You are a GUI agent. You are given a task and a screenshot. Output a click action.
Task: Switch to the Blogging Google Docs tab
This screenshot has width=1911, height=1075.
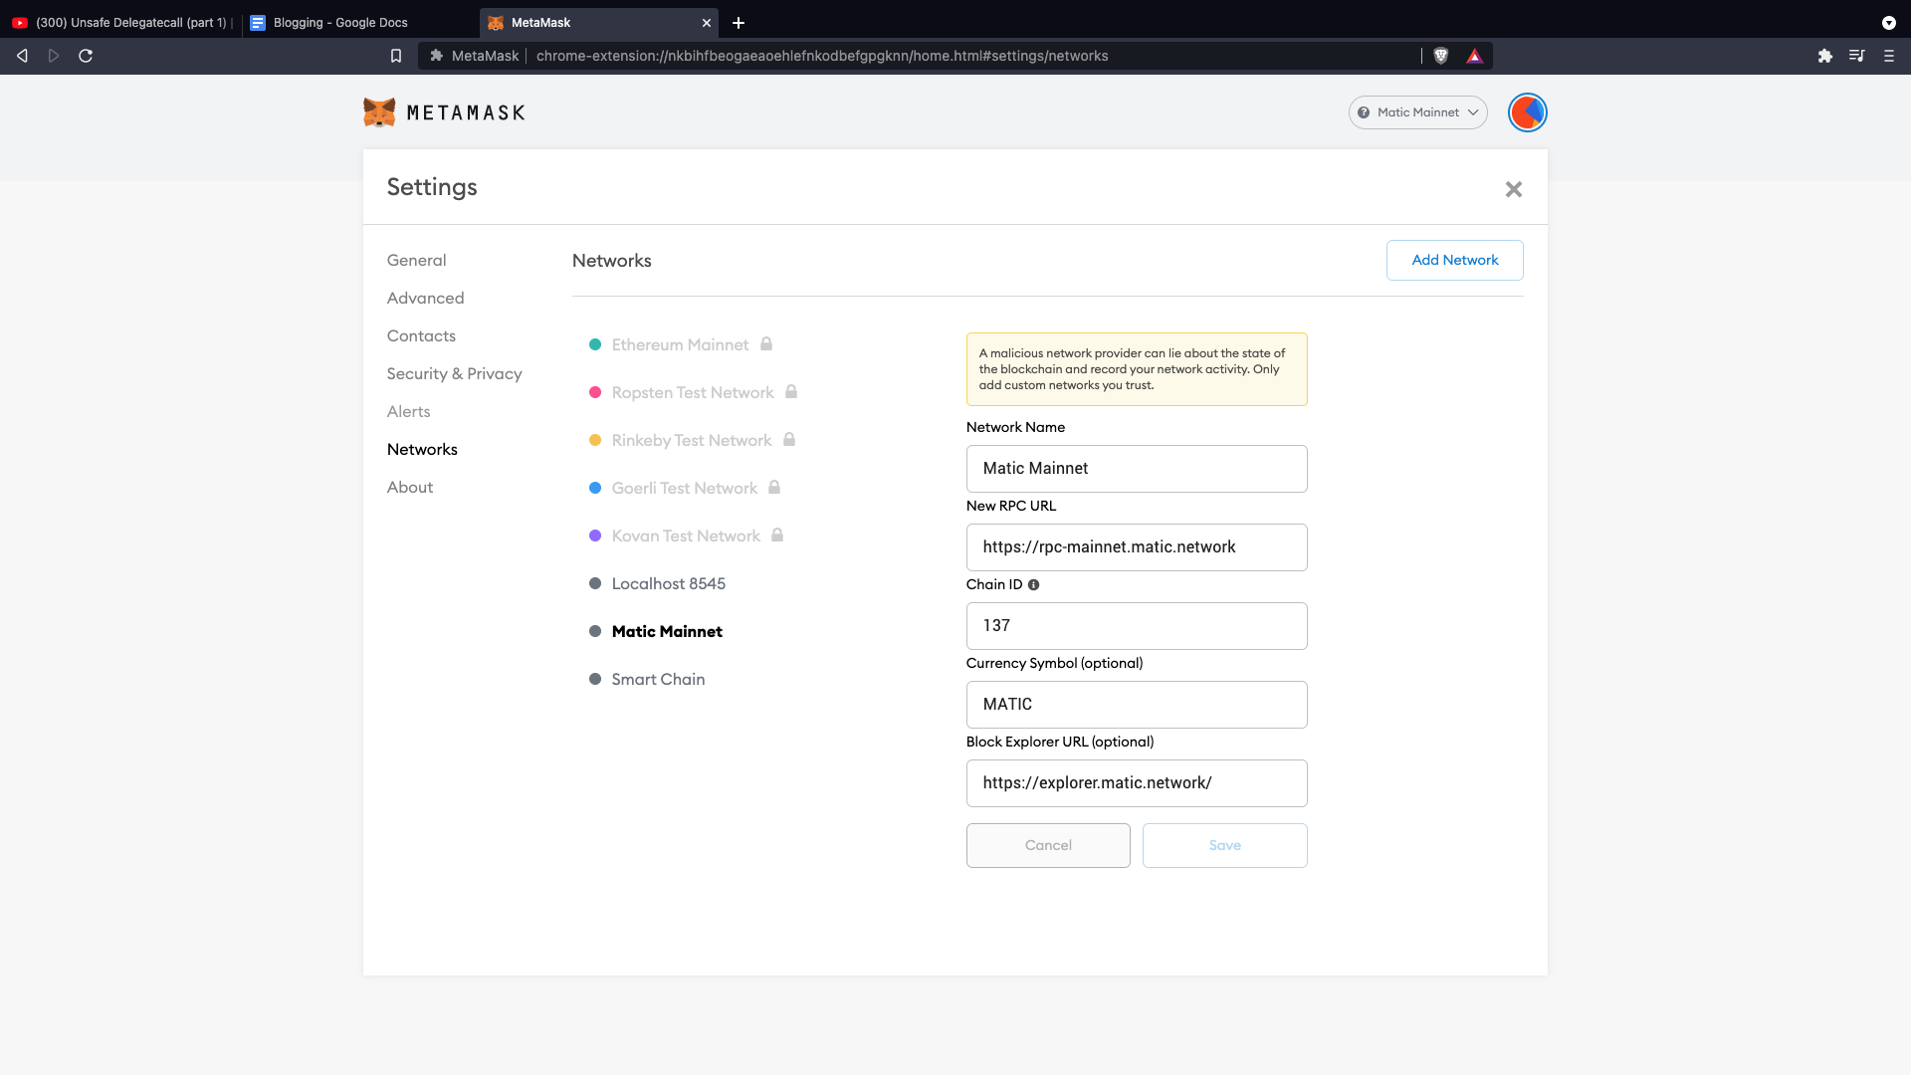[x=338, y=22]
